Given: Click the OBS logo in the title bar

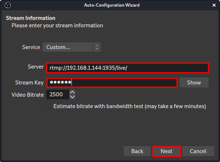Looking at the screenshot, I should point(8,5).
